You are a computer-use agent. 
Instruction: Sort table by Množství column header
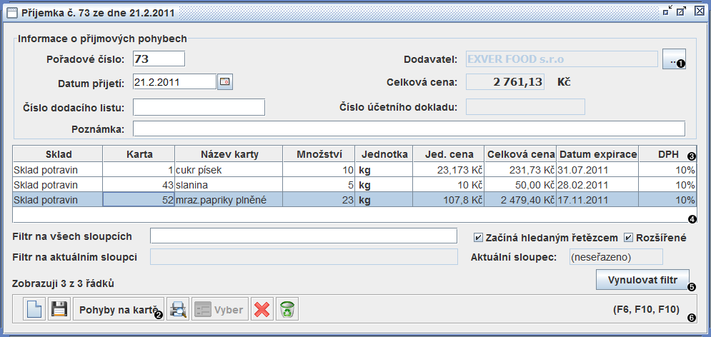319,154
